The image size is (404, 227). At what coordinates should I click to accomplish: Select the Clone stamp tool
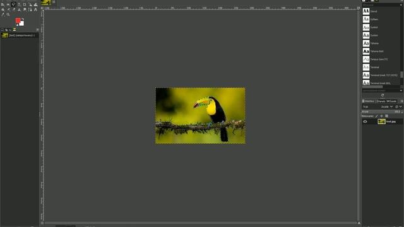point(19,9)
